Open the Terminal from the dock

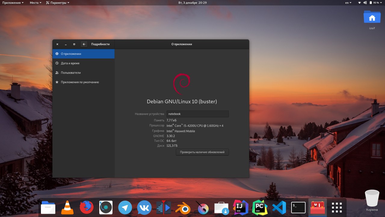[298, 207]
